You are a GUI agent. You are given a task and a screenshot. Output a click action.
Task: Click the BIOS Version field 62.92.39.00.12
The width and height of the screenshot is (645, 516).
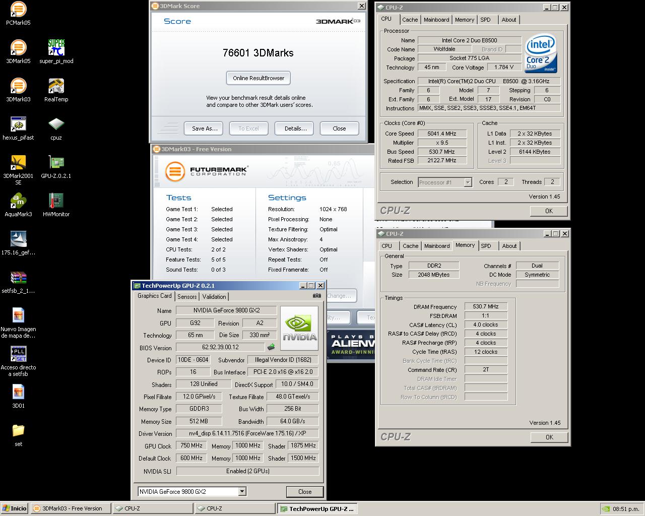click(220, 347)
